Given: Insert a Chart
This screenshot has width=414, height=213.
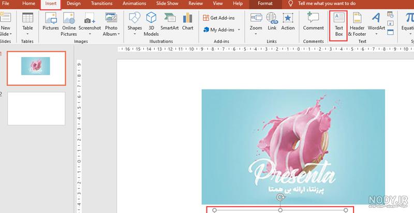Looking at the screenshot, I should coord(187,21).
